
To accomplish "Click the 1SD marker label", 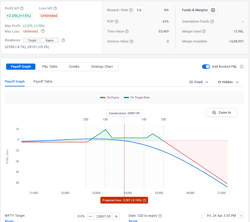I will tap(144, 119).
